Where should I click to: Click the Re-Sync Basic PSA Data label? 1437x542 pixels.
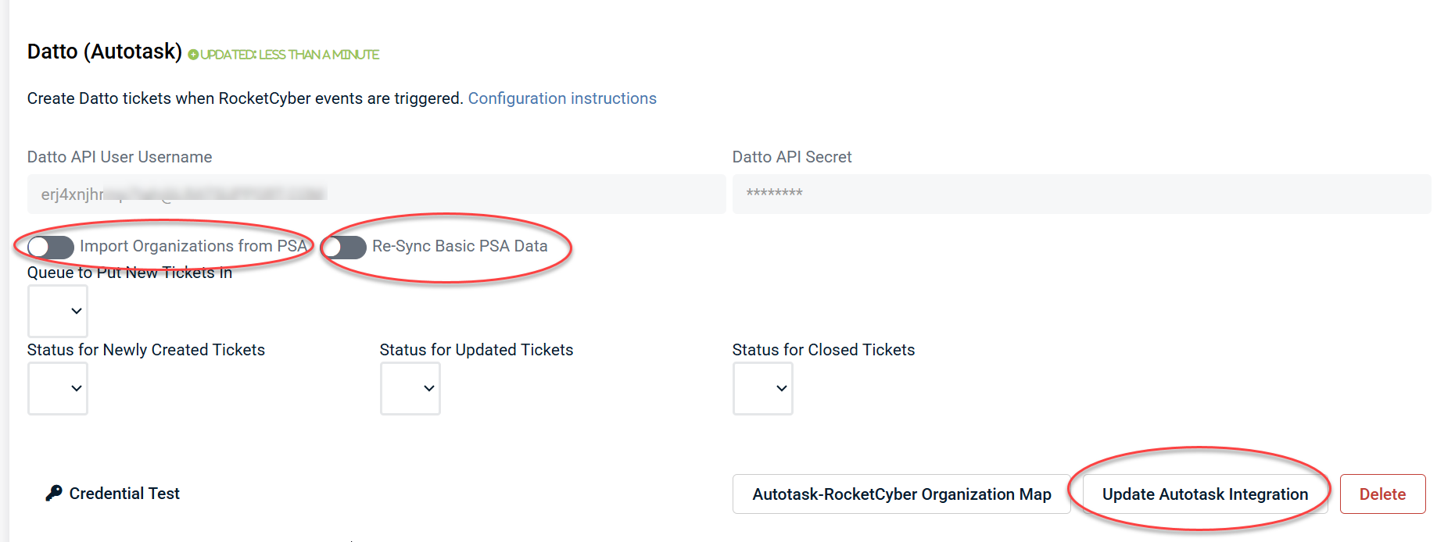pos(460,246)
